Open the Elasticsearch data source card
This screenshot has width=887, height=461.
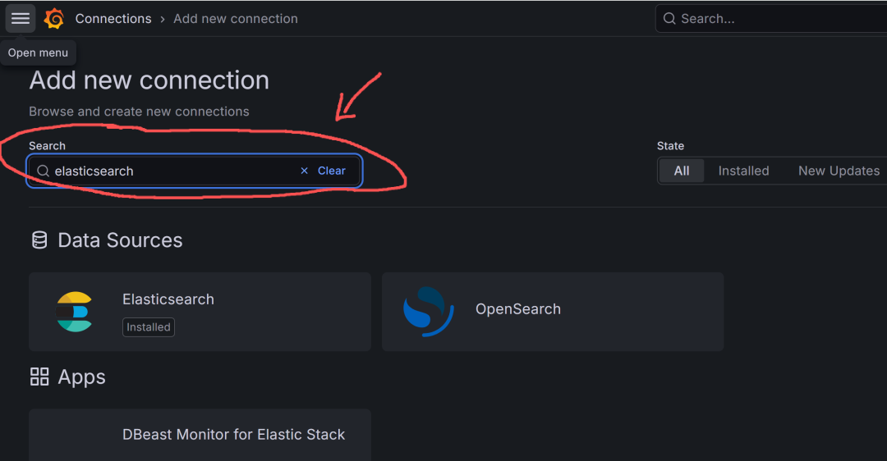[x=200, y=312]
